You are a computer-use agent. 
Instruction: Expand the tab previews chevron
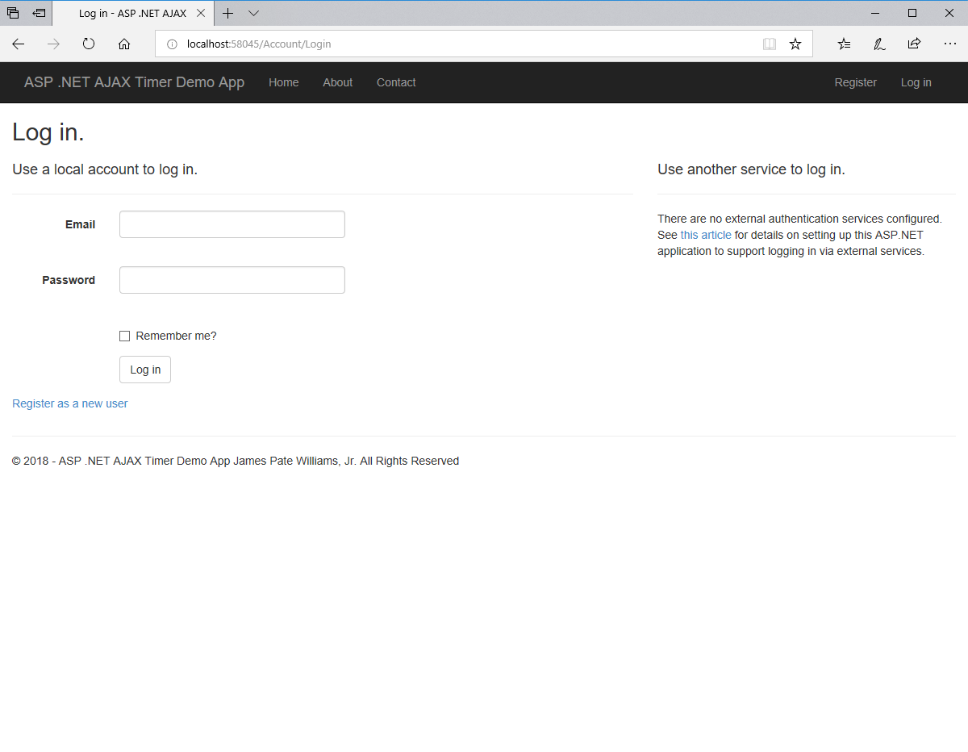point(253,14)
